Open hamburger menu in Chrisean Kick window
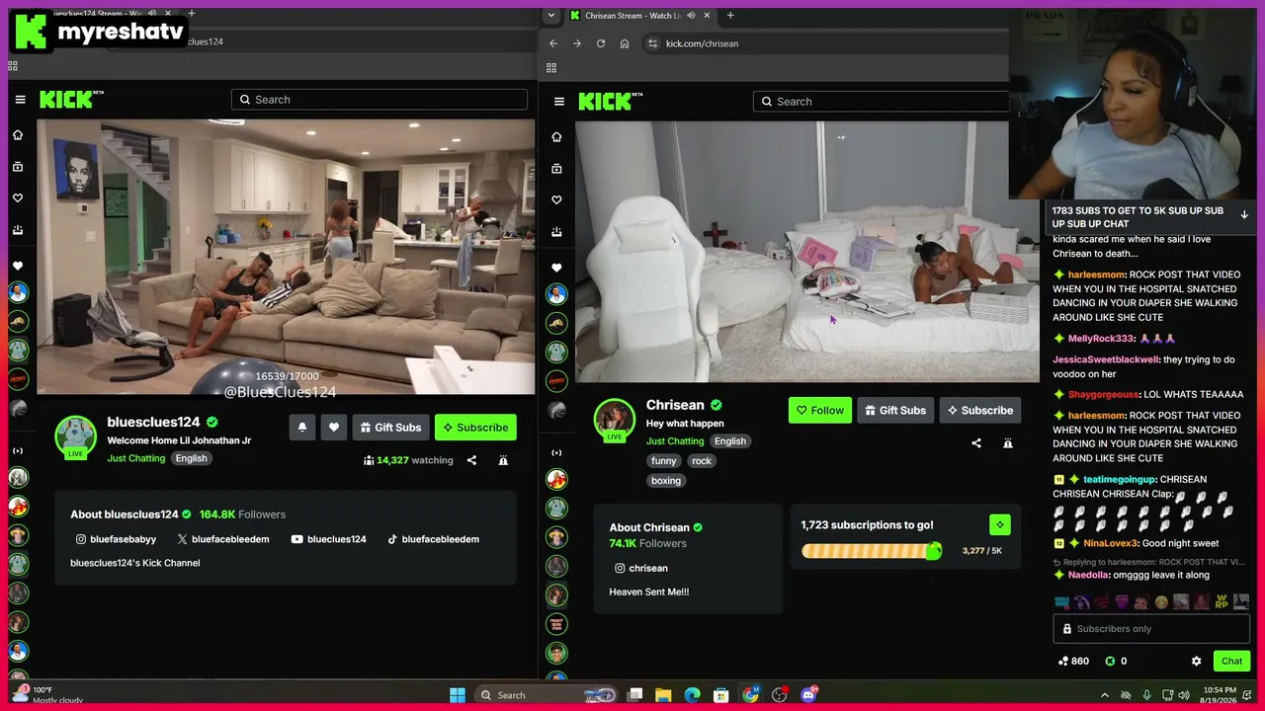 (x=559, y=102)
